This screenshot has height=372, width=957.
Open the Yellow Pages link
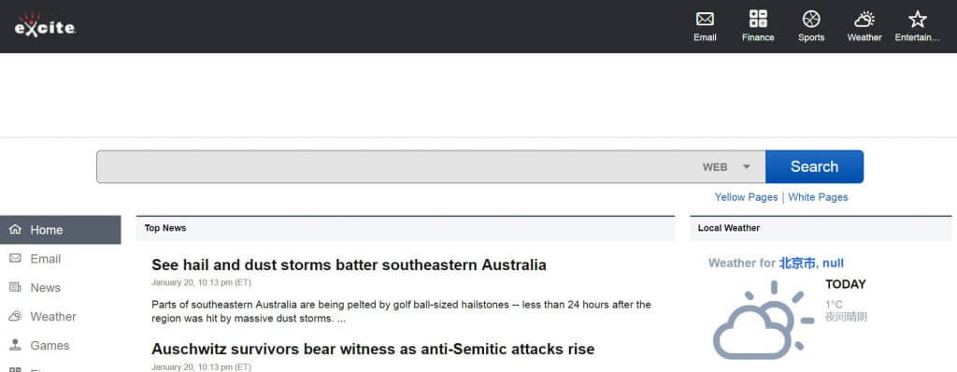tap(746, 197)
